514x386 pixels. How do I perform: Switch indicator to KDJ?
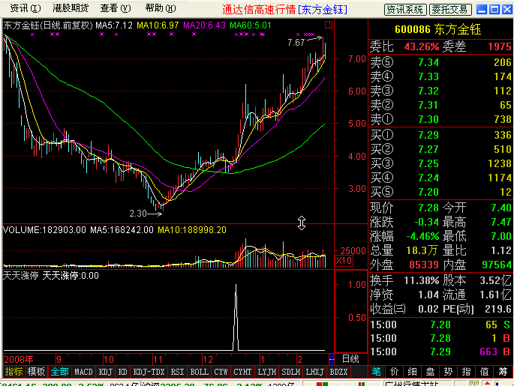106,372
